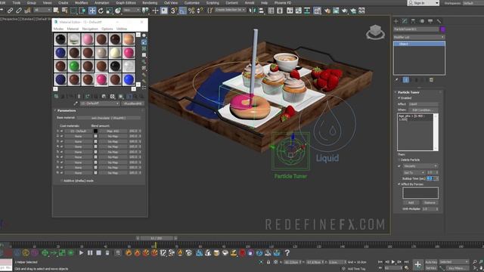The height and width of the screenshot is (272, 484).
Task: Open the Motion tab icon in command panel
Action: tap(422, 21)
